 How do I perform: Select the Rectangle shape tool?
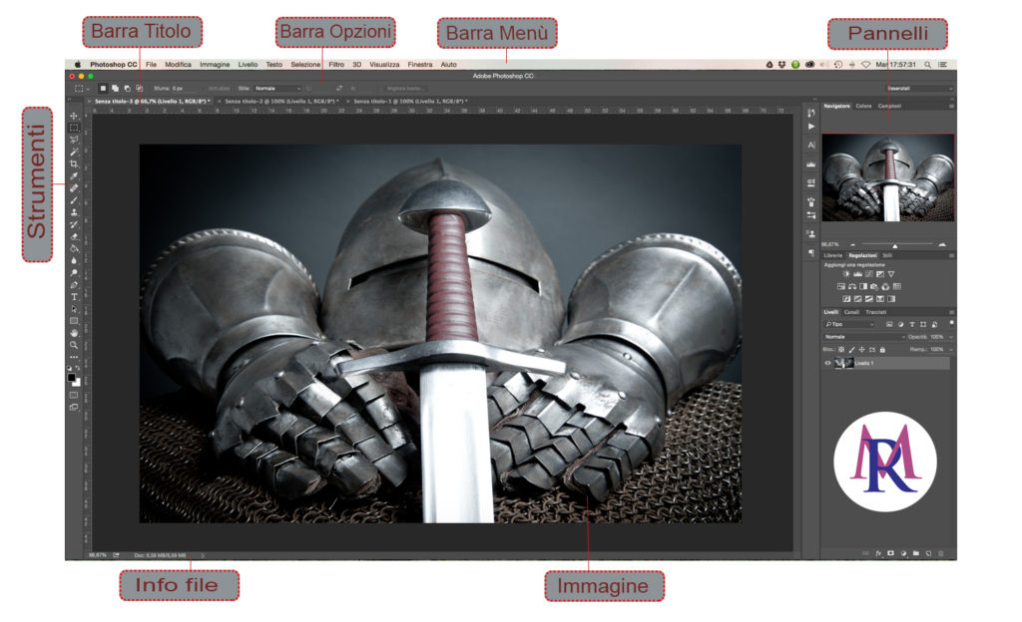(74, 321)
